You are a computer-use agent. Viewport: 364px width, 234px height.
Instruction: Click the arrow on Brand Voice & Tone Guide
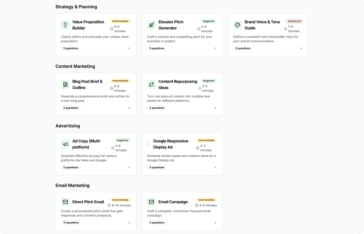[x=301, y=49]
